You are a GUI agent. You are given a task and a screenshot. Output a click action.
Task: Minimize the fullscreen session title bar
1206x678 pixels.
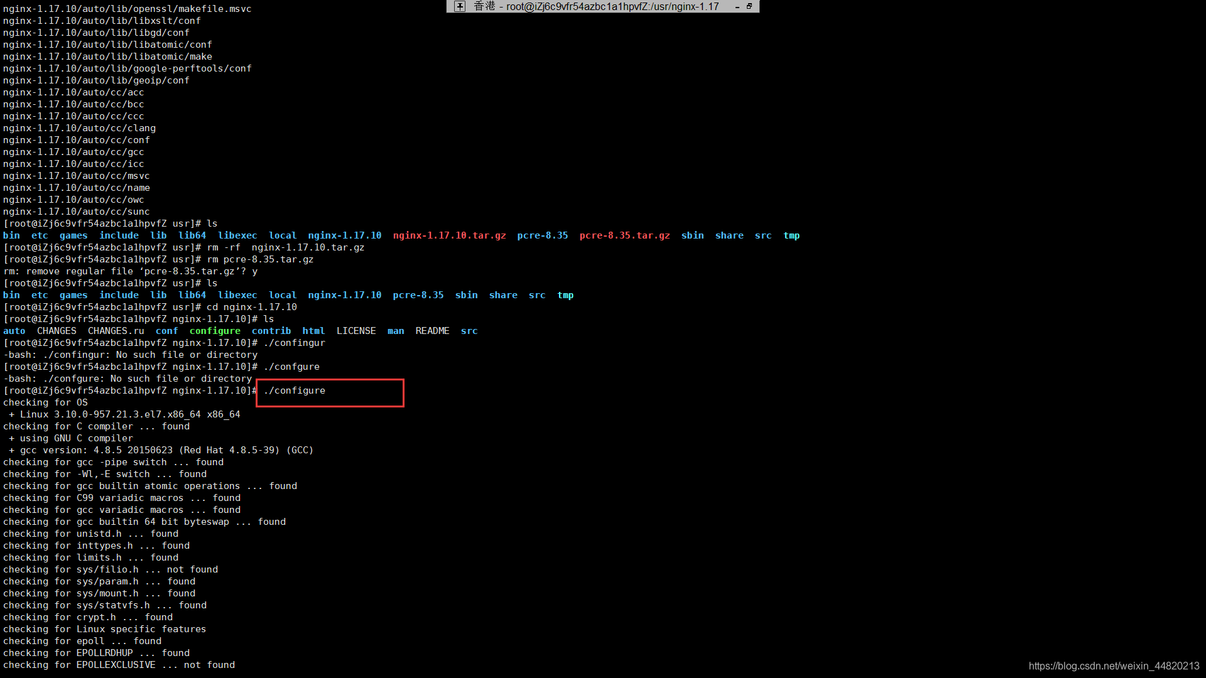pos(737,7)
